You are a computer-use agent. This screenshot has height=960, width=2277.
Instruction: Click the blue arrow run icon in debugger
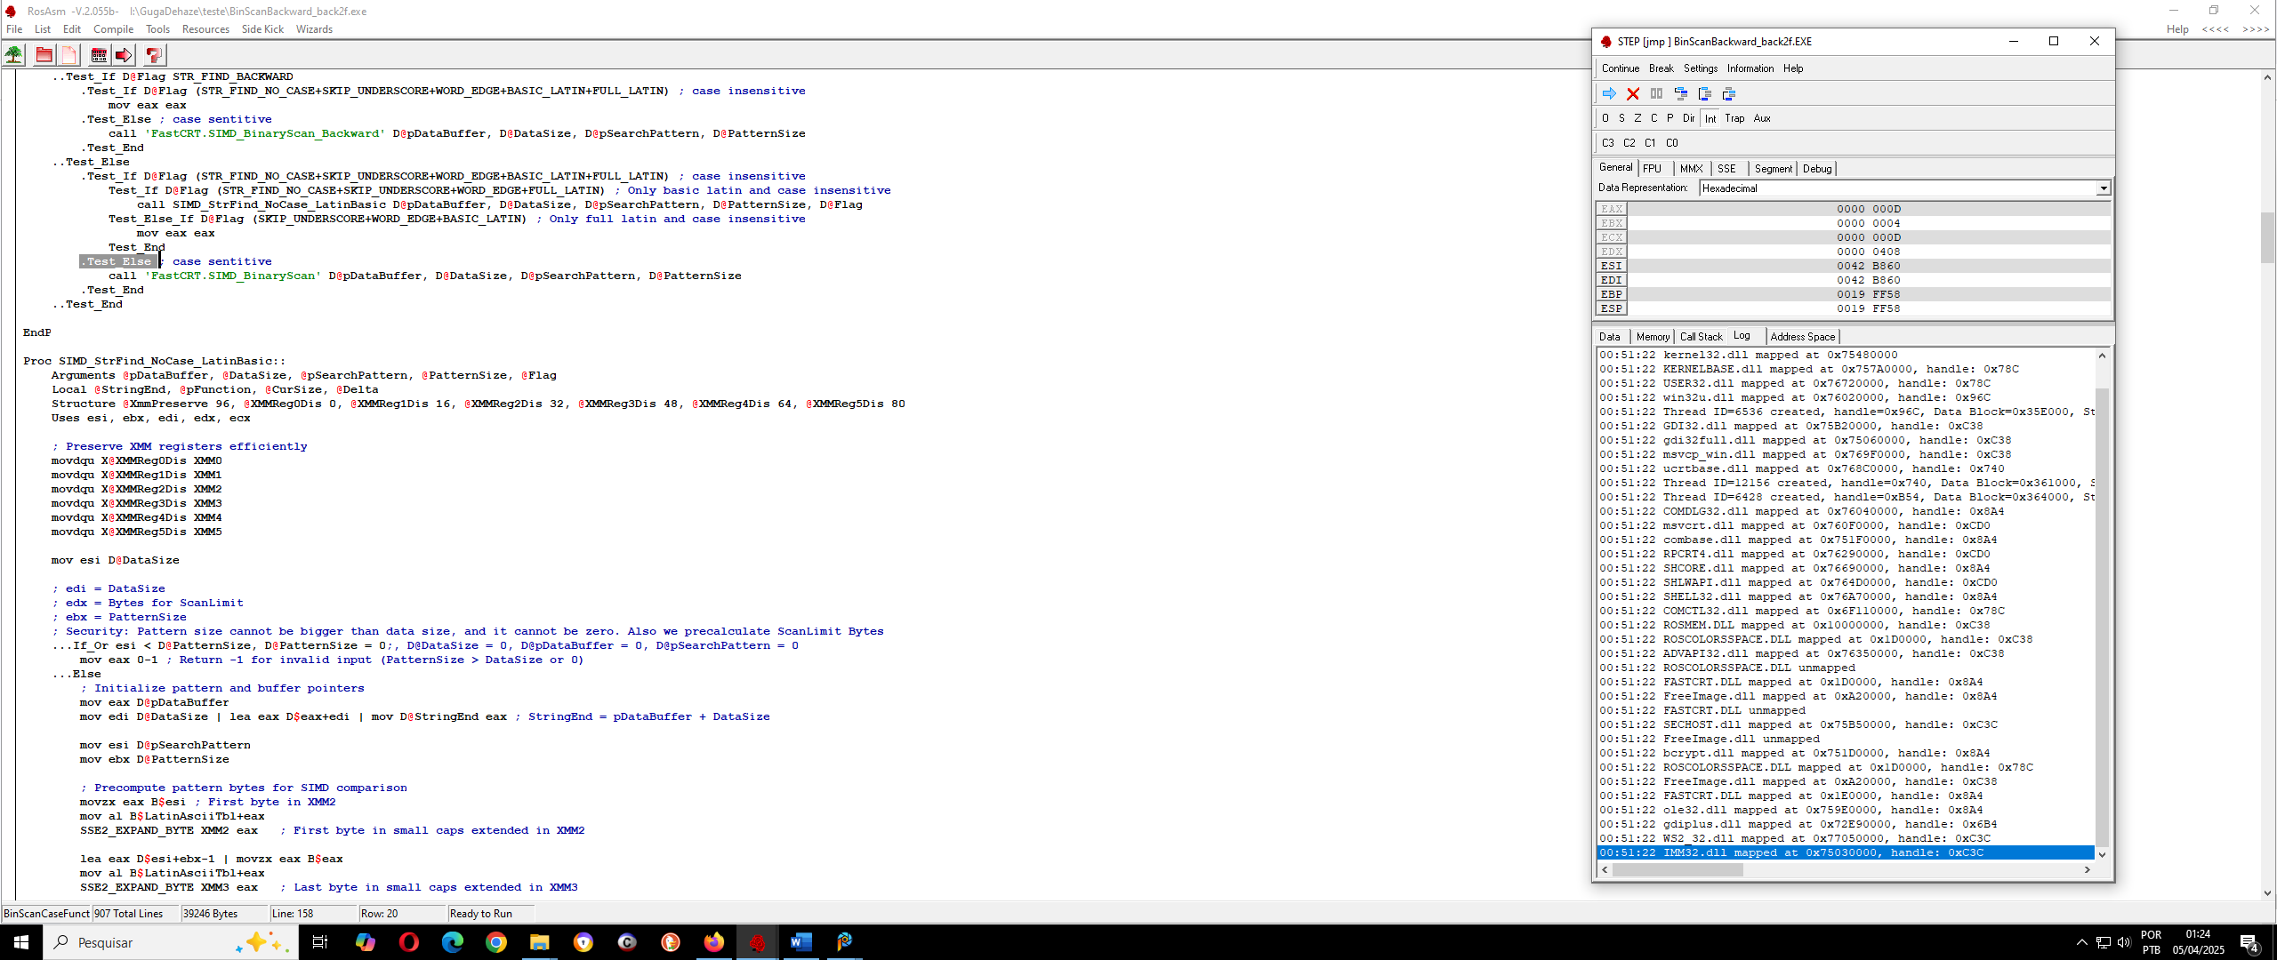point(1609,93)
